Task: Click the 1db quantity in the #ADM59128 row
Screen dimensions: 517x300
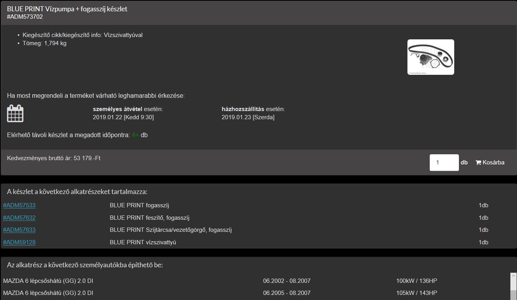Action: (483, 242)
